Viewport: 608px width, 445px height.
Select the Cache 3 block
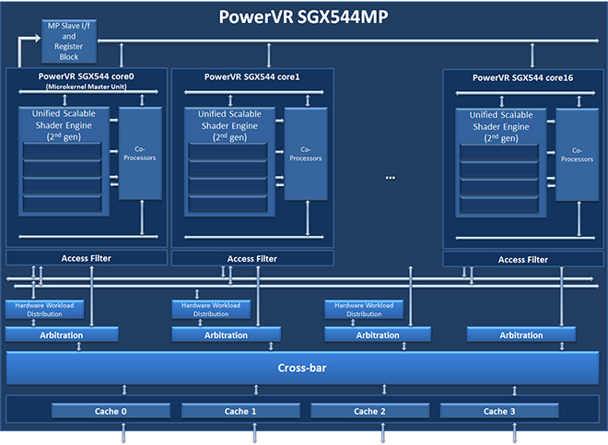tap(499, 411)
